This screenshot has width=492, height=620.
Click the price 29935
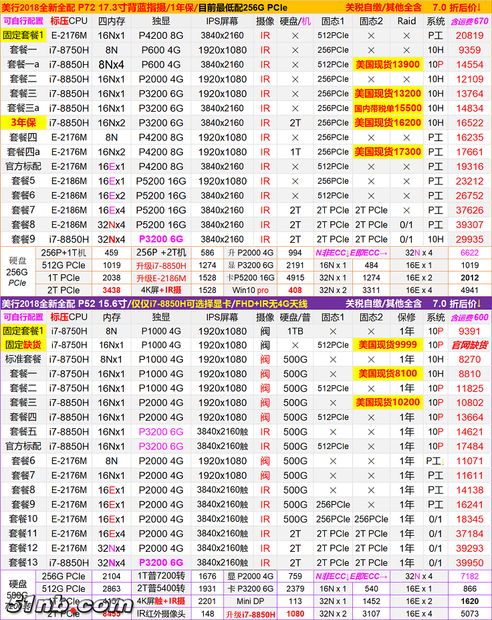(469, 239)
